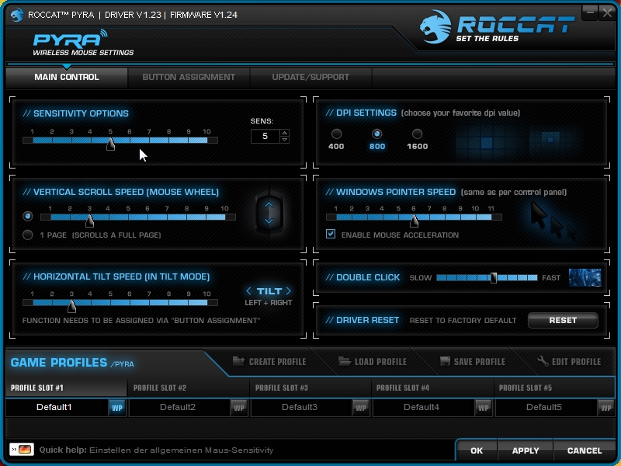621x466 pixels.
Task: Click the Roccat logo in title bar
Action: pyautogui.click(x=17, y=15)
